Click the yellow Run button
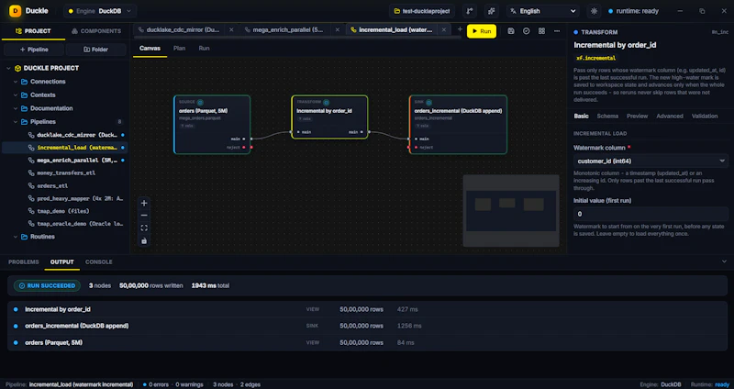The image size is (734, 389). coord(481,31)
